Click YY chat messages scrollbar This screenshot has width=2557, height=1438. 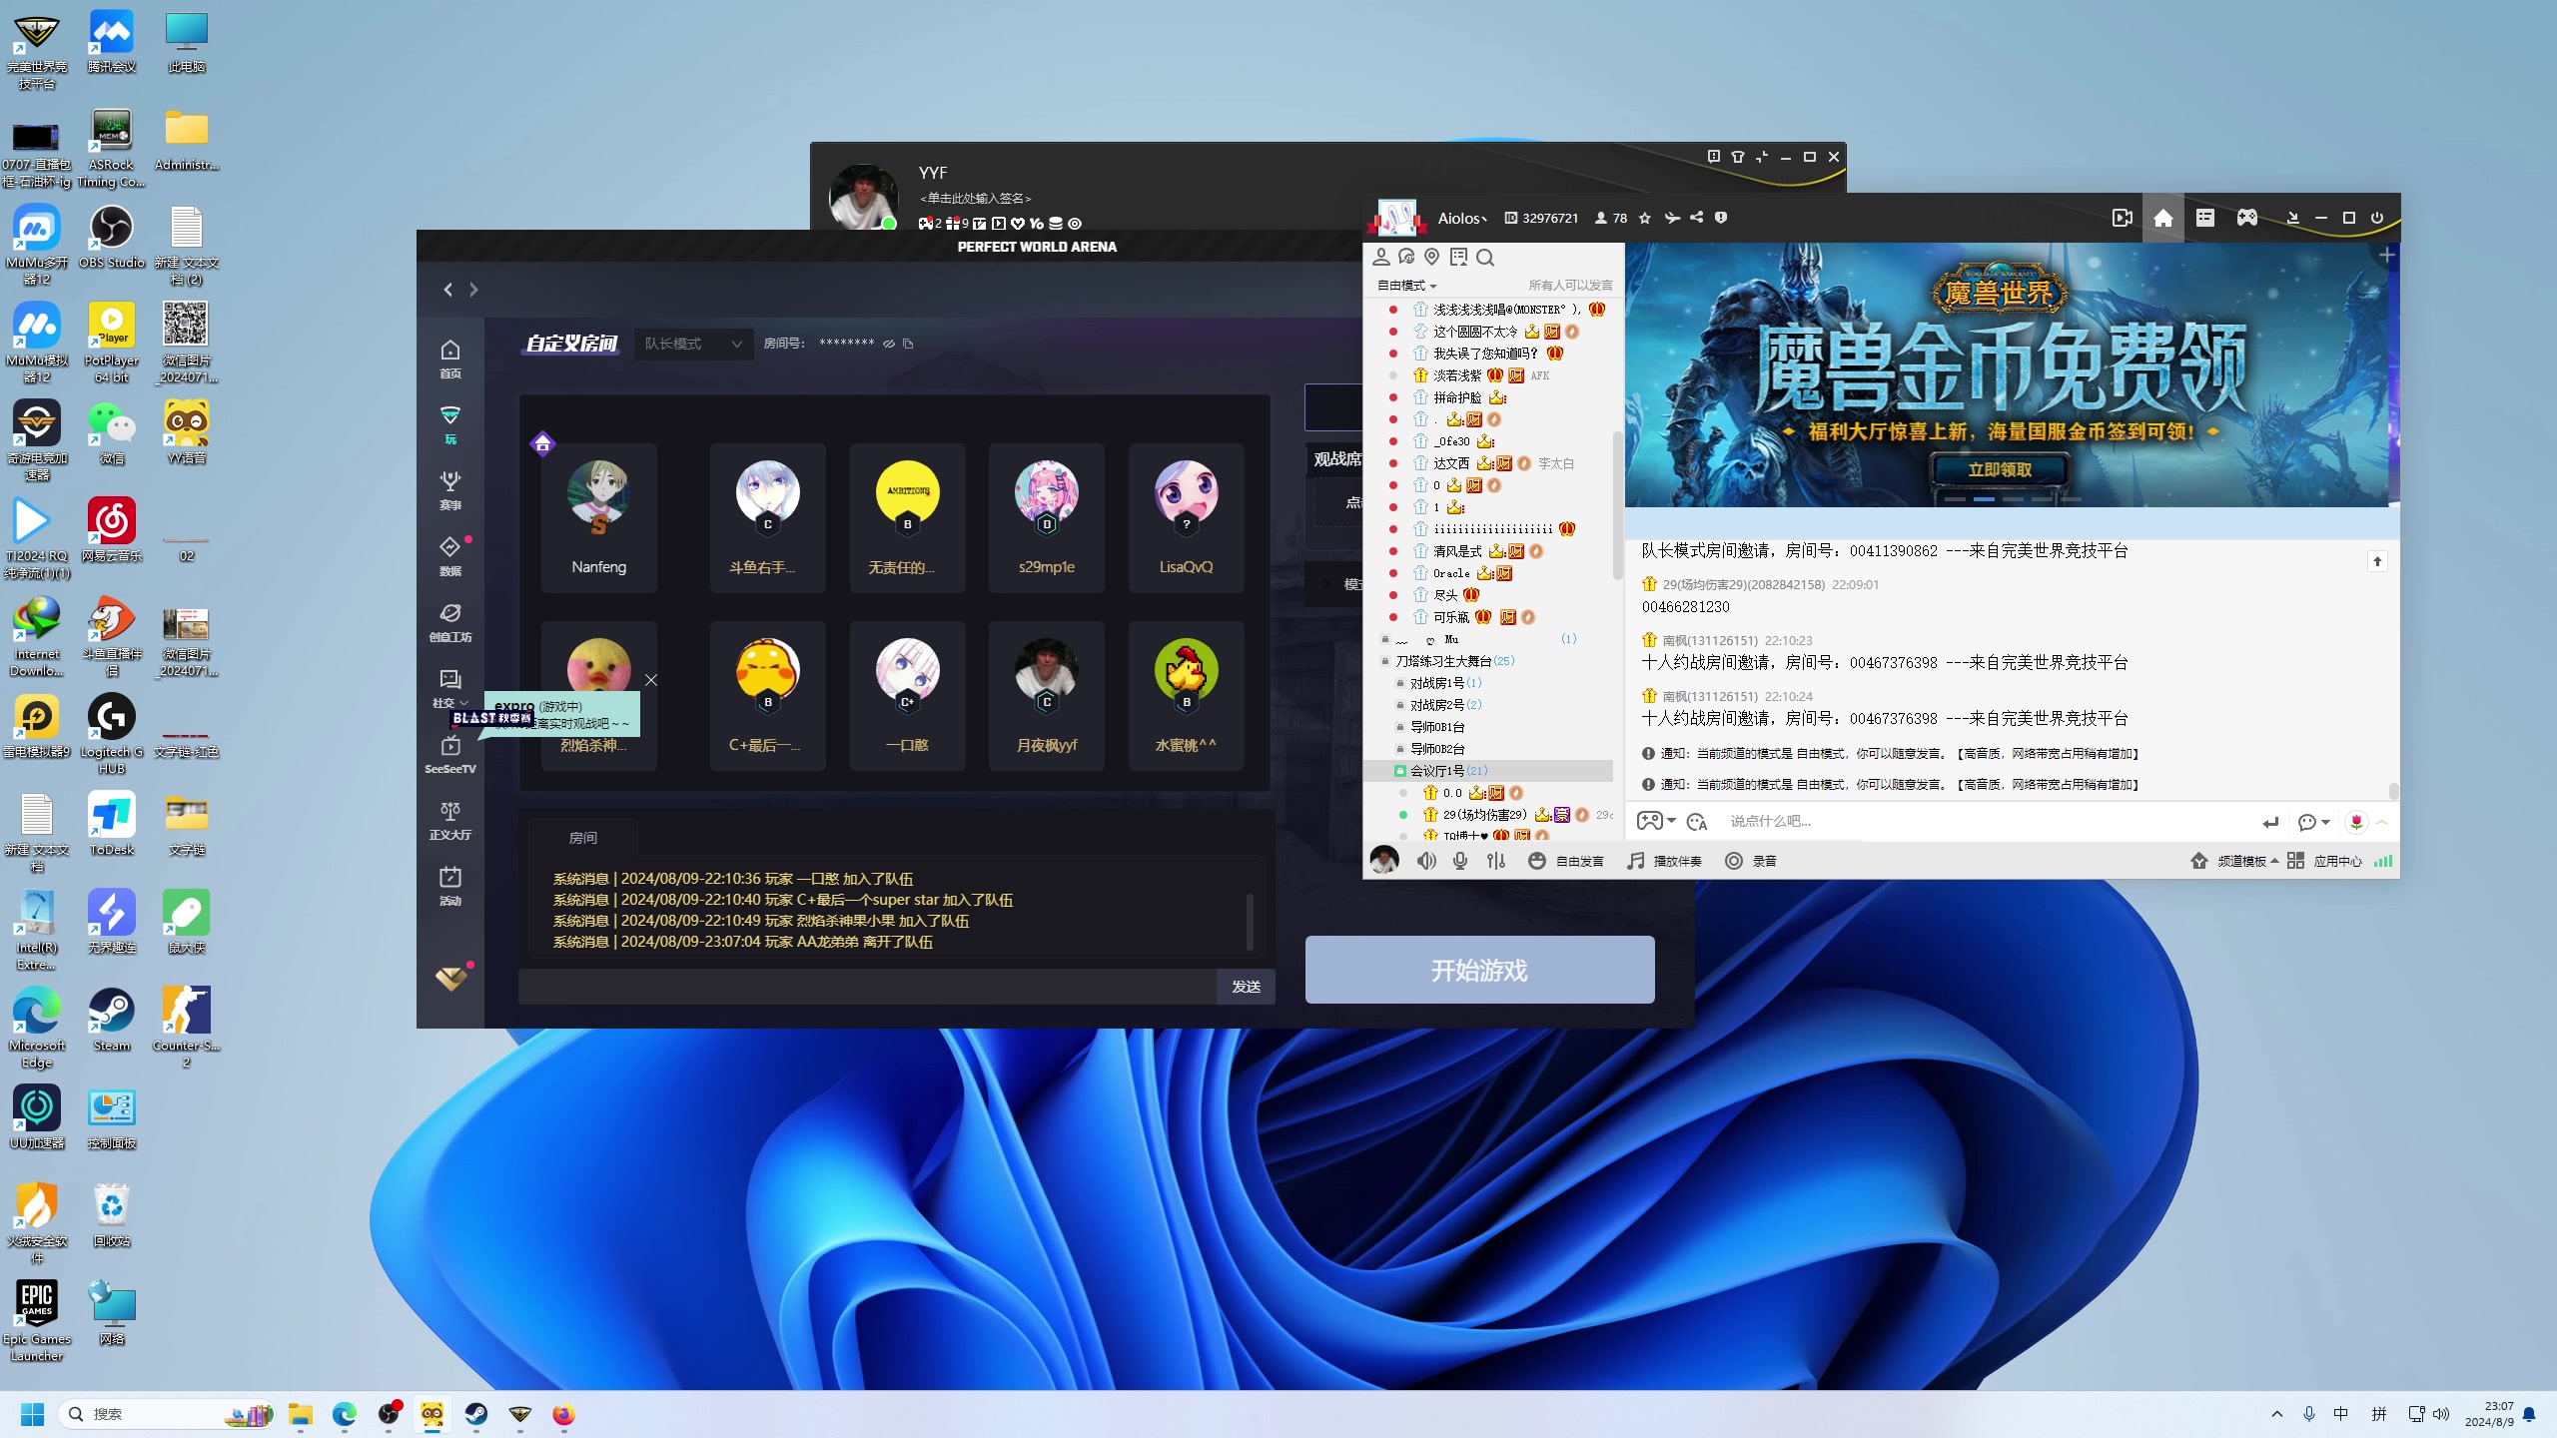click(x=2393, y=790)
